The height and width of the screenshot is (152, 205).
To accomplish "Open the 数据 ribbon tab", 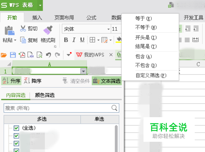I will coord(116,18).
